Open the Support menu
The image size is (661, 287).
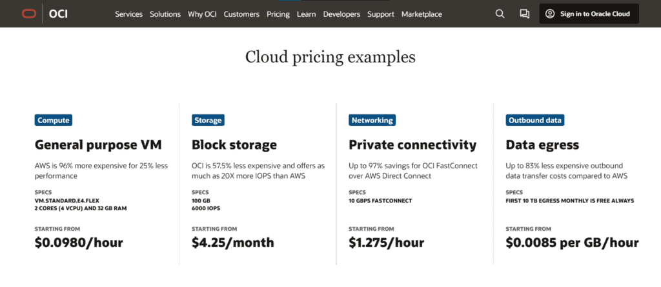tap(381, 14)
